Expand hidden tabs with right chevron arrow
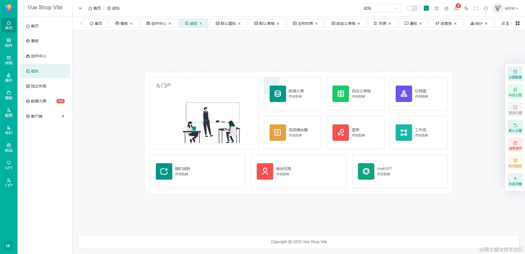Viewport: 525px width, 254px height. pyautogui.click(x=511, y=23)
